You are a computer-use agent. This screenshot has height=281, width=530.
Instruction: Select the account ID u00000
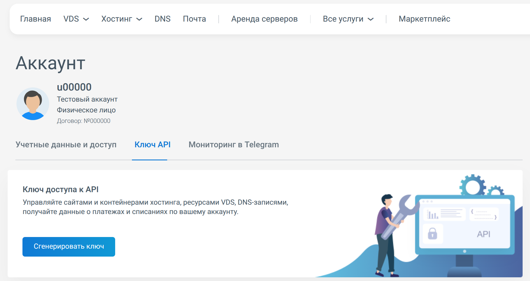[74, 87]
